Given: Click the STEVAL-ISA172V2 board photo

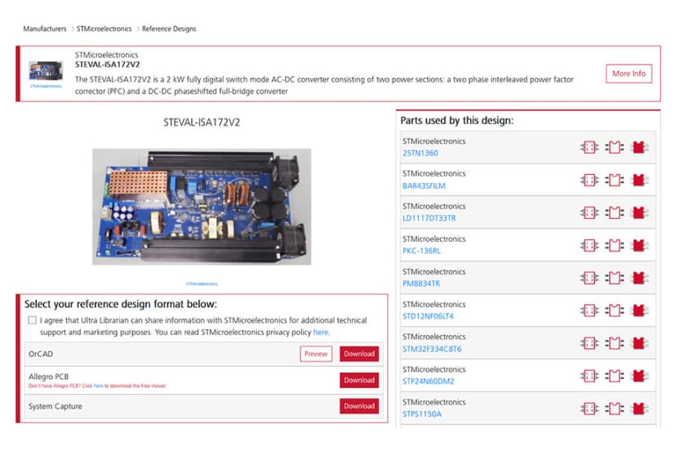Looking at the screenshot, I should tap(201, 206).
